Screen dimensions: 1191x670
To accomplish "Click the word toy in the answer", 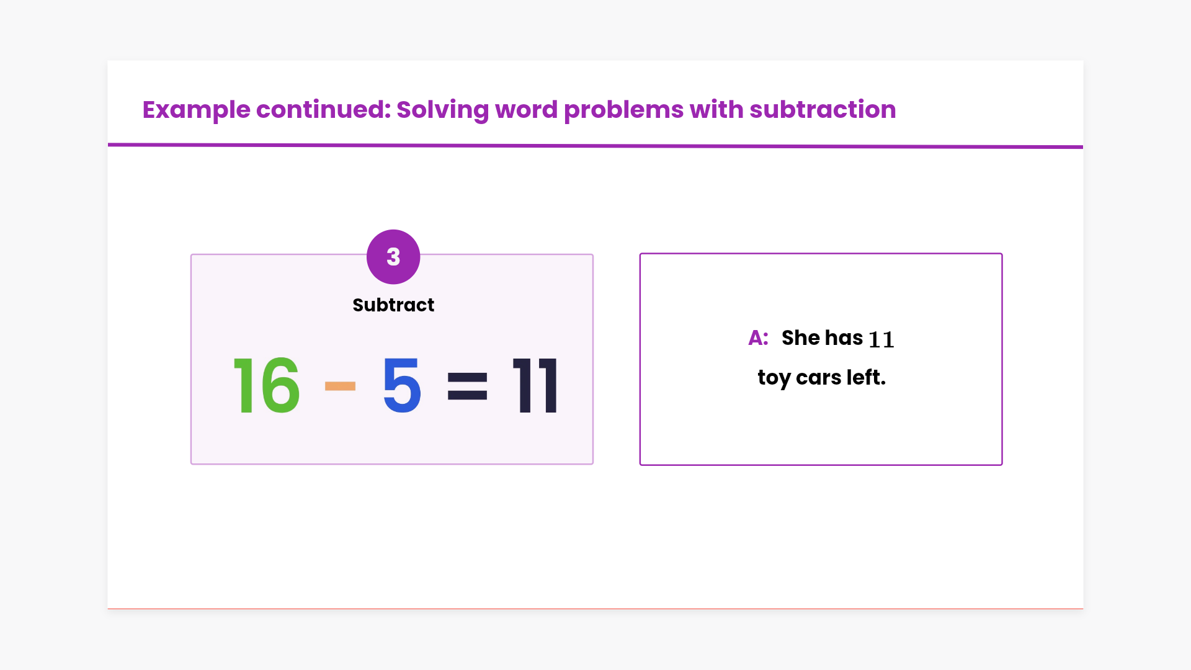I will coord(774,378).
